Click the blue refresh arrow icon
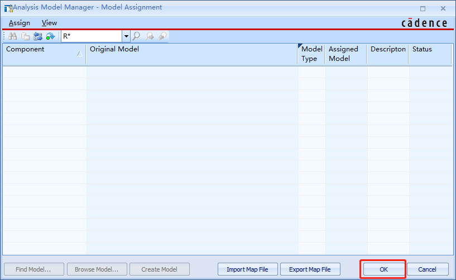 click(x=50, y=36)
